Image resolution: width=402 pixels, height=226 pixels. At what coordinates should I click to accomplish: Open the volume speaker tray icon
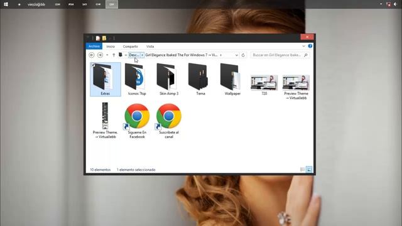coord(395,4)
